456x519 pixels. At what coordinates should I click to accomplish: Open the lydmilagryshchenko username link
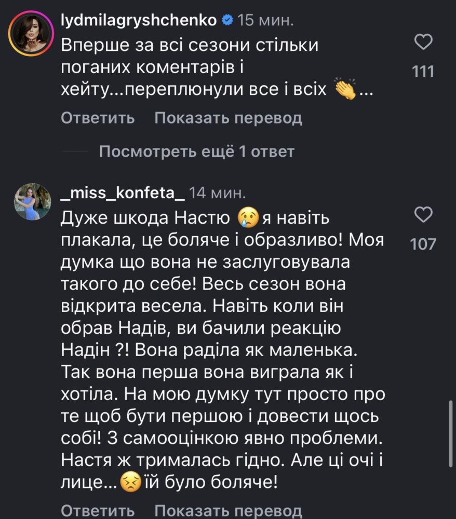(139, 21)
